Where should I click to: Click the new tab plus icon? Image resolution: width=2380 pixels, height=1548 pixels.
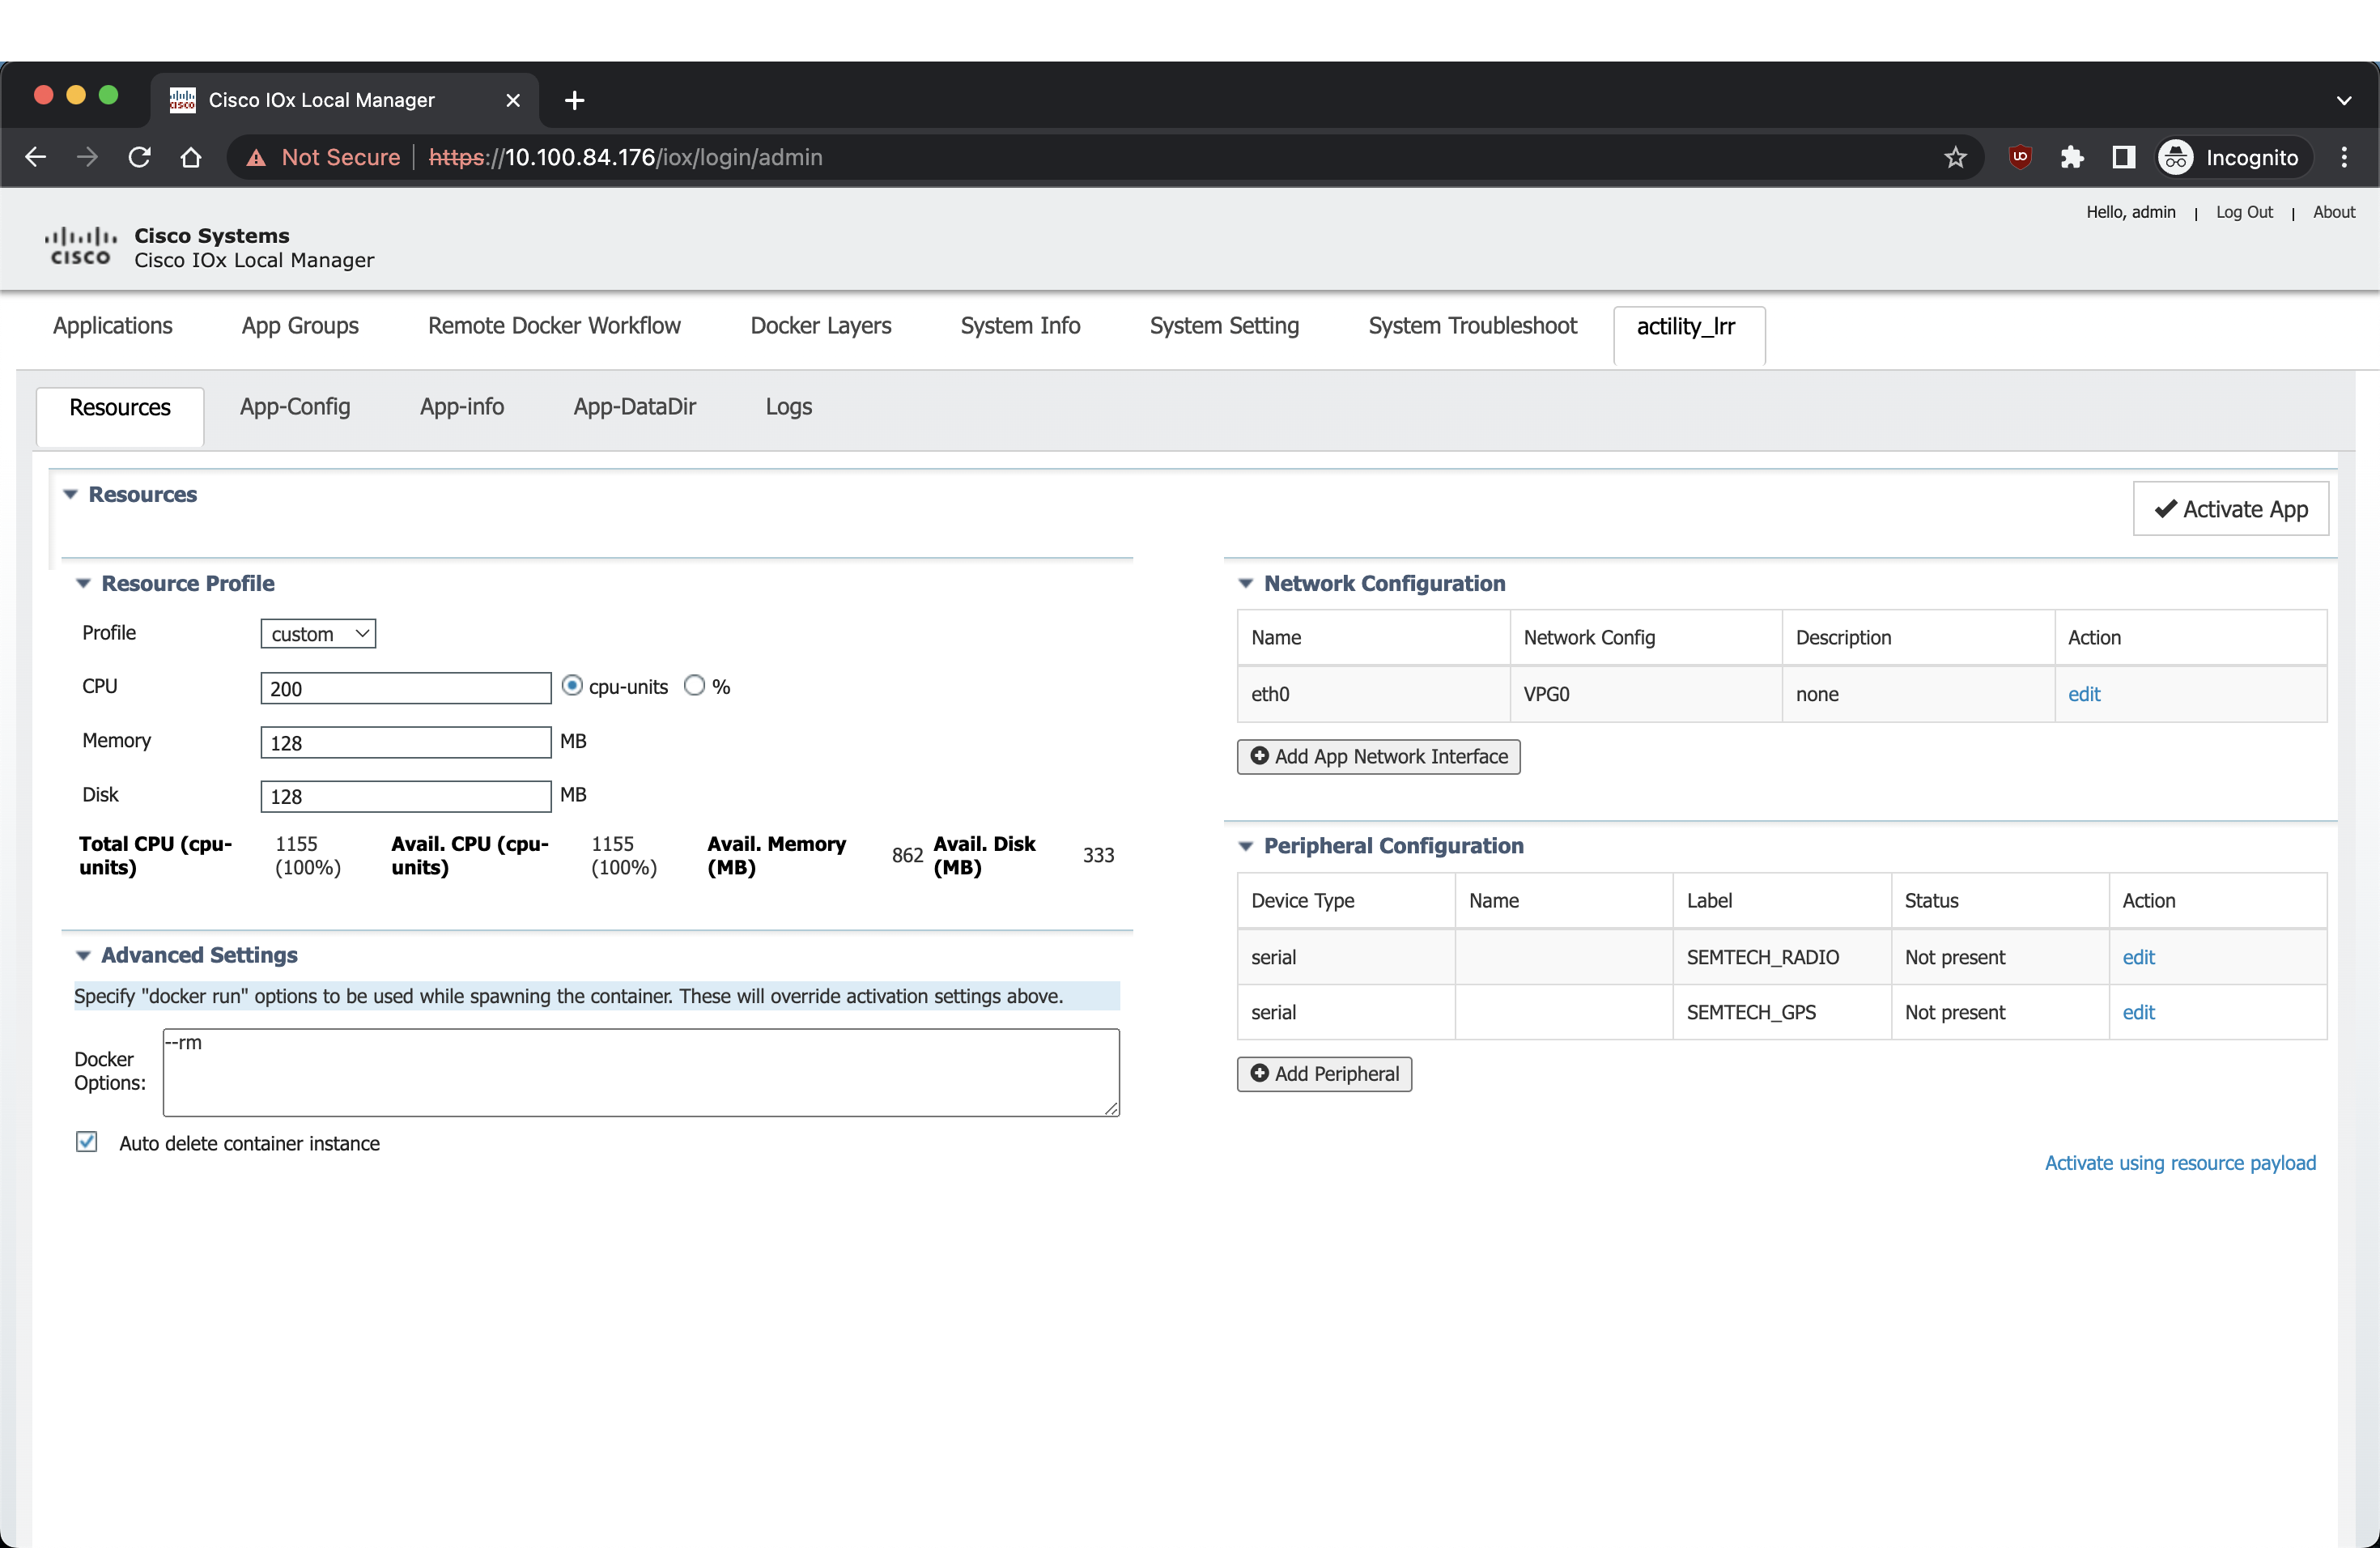(x=574, y=100)
